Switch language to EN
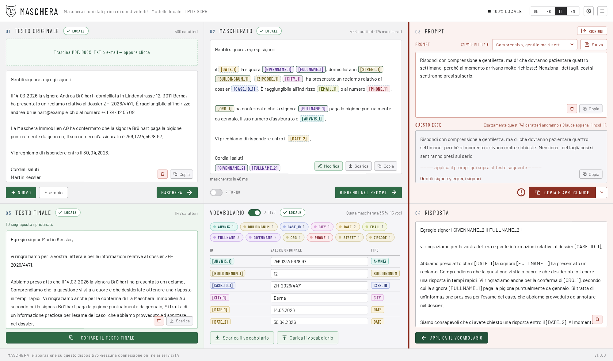 (573, 11)
